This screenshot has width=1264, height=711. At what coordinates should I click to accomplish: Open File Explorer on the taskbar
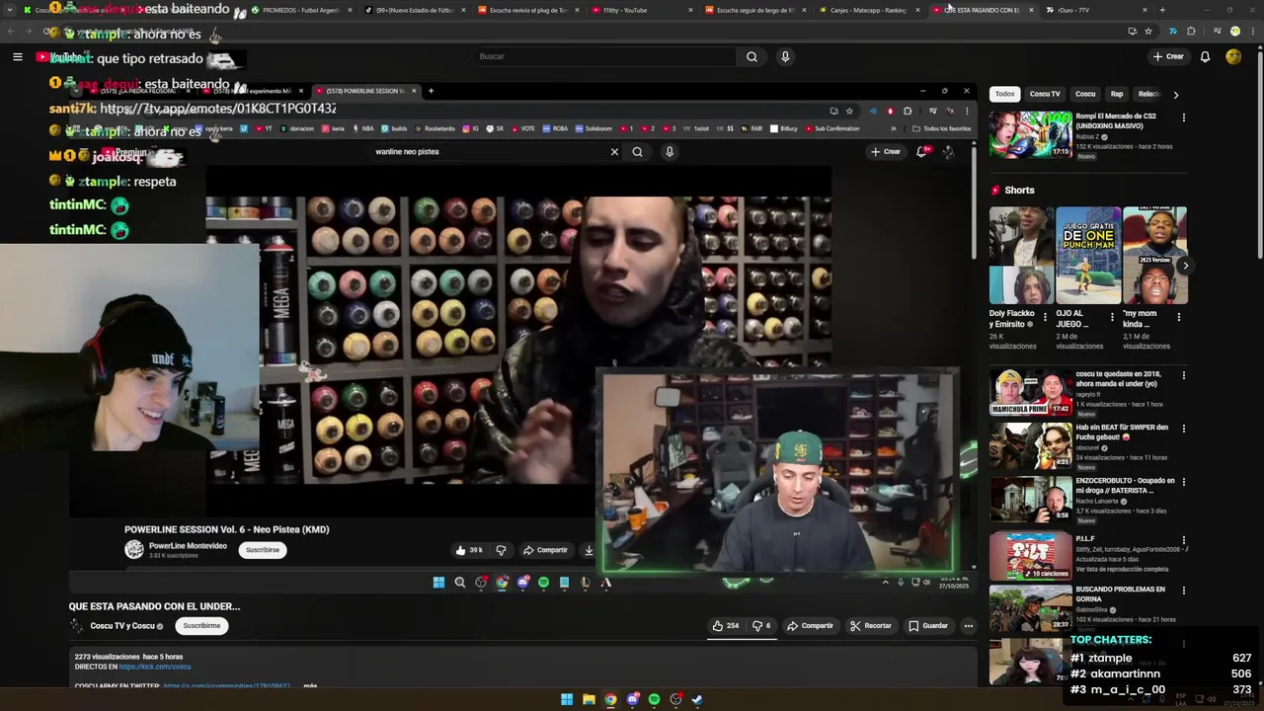tap(589, 699)
